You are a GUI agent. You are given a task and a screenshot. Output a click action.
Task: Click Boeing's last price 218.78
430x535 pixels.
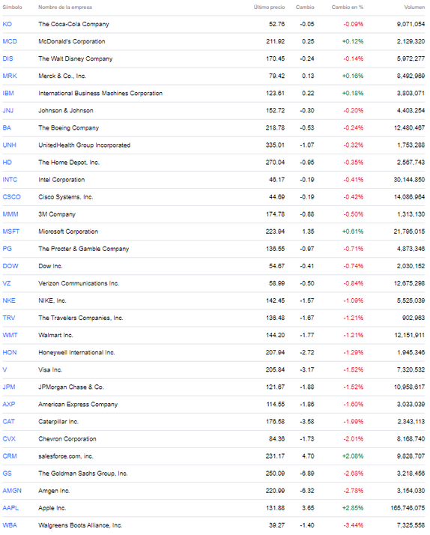coord(275,128)
